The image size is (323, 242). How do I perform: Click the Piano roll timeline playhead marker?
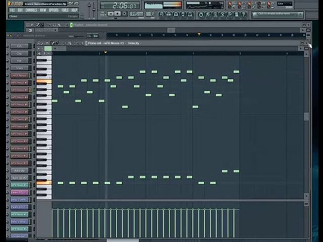[105, 53]
